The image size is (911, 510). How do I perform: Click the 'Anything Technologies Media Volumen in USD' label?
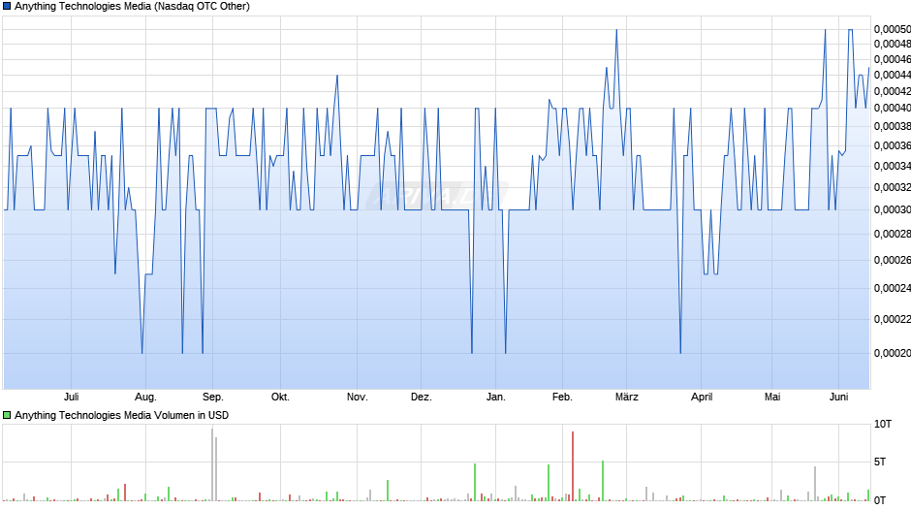point(121,415)
